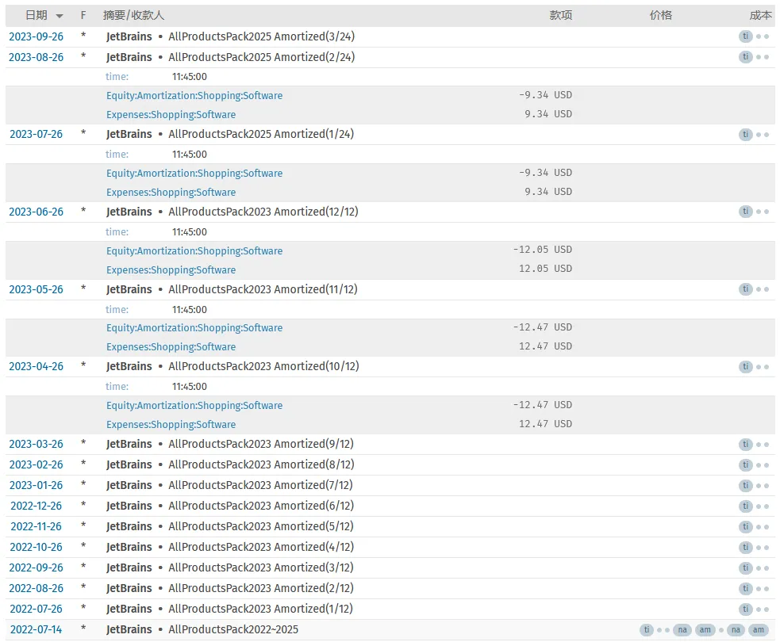This screenshot has height=642, width=780.
Task: Open the 2023-05-26 date link
Action: click(x=37, y=289)
